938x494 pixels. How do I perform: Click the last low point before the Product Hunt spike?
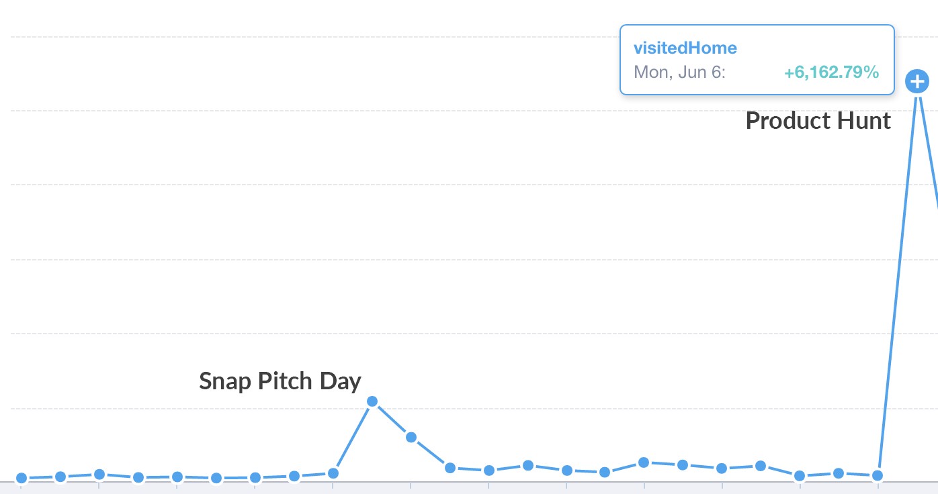pos(877,475)
